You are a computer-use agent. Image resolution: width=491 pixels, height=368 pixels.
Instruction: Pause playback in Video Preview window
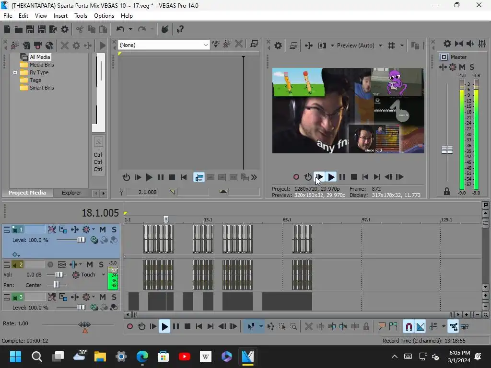342,177
